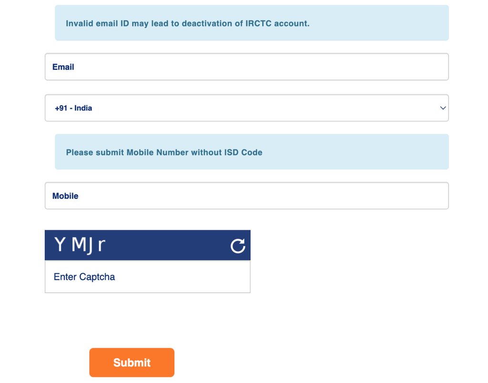This screenshot has width=488, height=383.
Task: Select the +91 - India text
Action: tap(73, 108)
